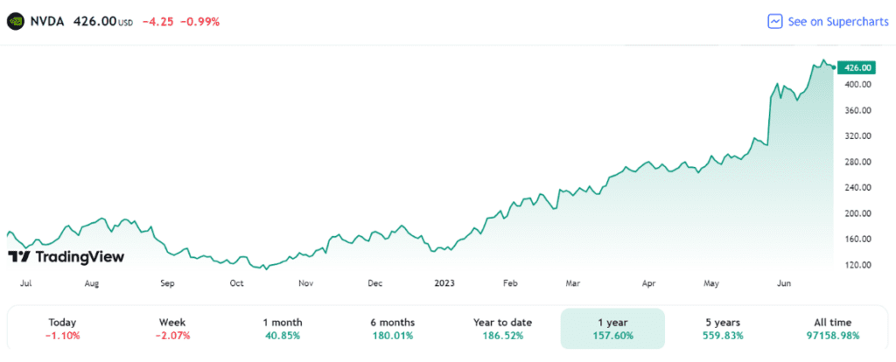Click the Oct label on time axis
Viewport: 896px width, 362px height.
236,283
